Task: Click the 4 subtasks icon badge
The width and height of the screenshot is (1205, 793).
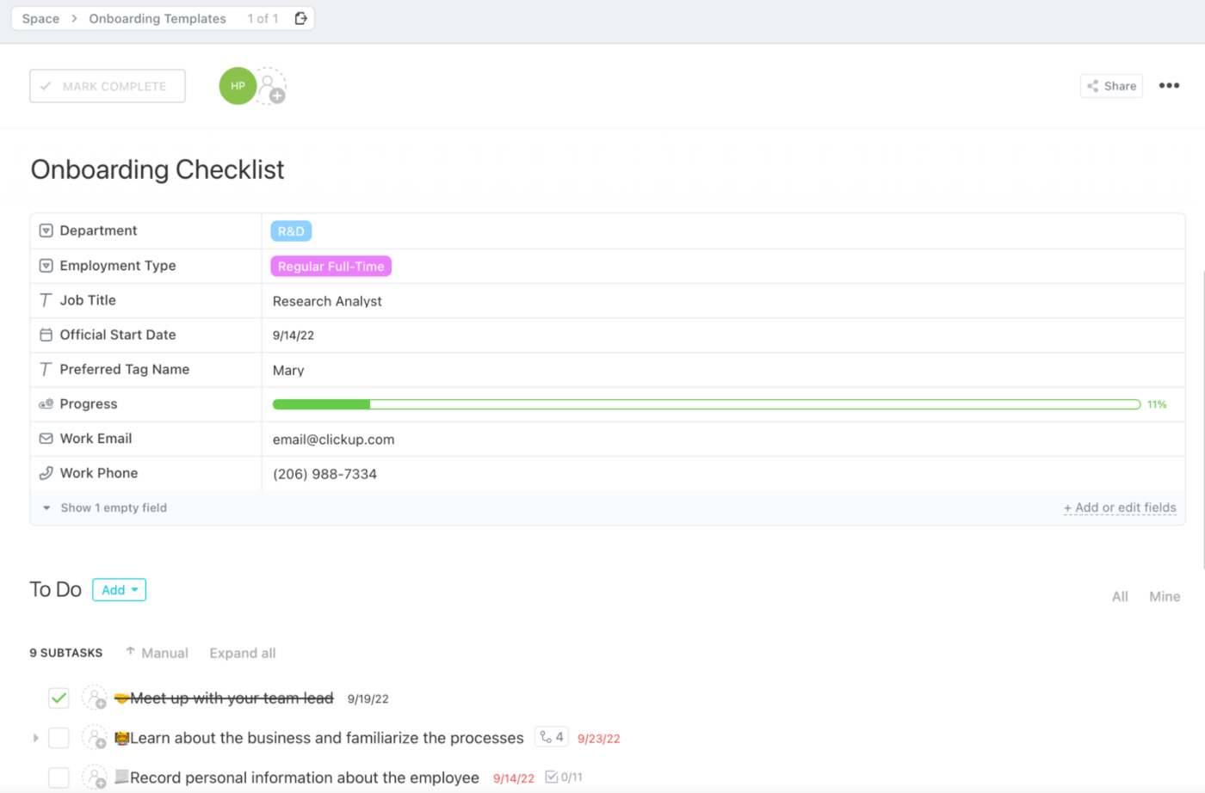Action: tap(552, 737)
